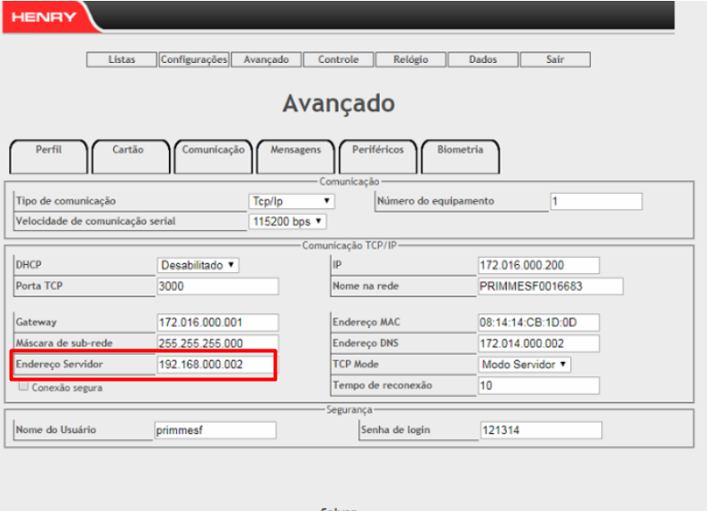Switch to the Biometria tab
This screenshot has height=511, width=707.
click(460, 156)
